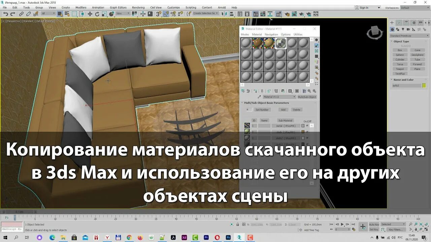This screenshot has height=242, width=431.
Task: Open the All selection filter dropdown
Action: [x=48, y=13]
